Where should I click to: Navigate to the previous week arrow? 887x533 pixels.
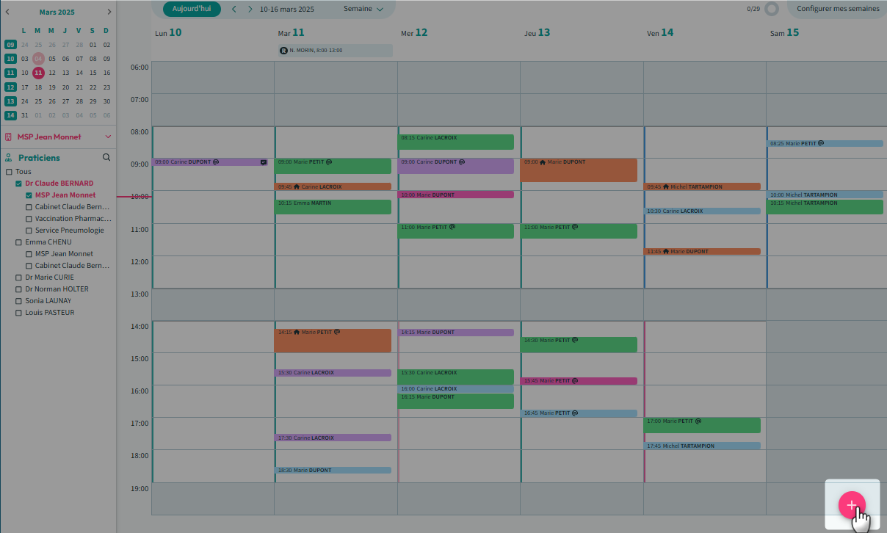pos(234,10)
